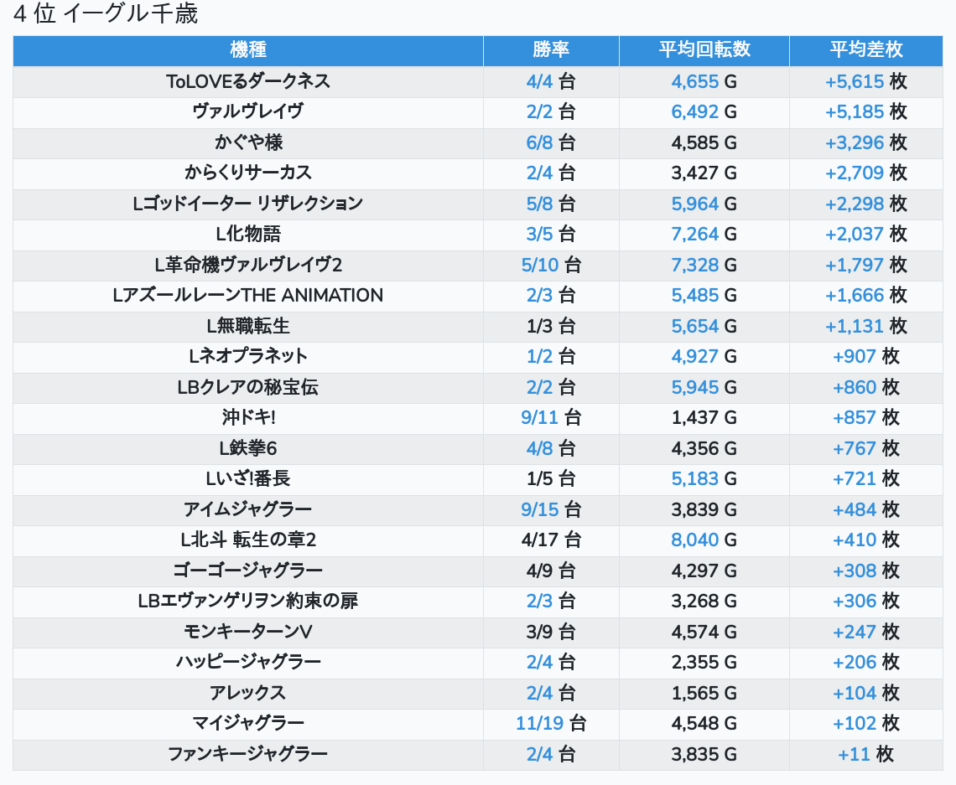Viewport: 956px width, 785px height.
Task: Click the からくりサーカス row name
Action: (248, 173)
